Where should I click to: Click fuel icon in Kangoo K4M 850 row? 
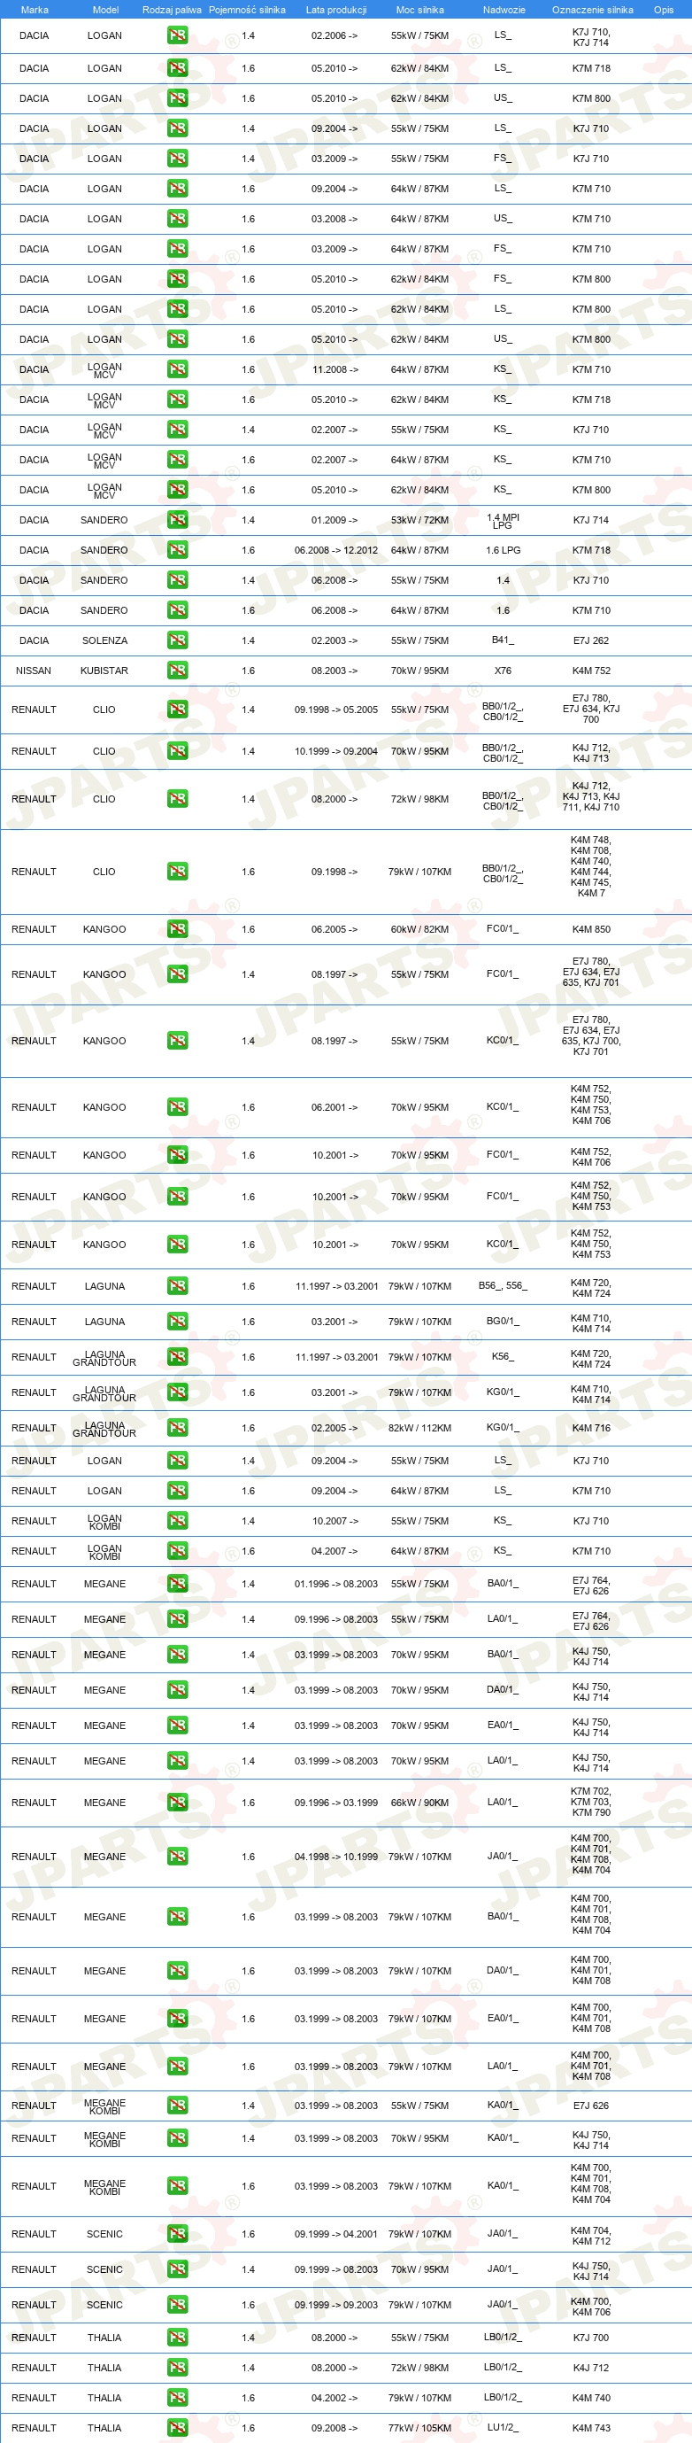tap(177, 928)
